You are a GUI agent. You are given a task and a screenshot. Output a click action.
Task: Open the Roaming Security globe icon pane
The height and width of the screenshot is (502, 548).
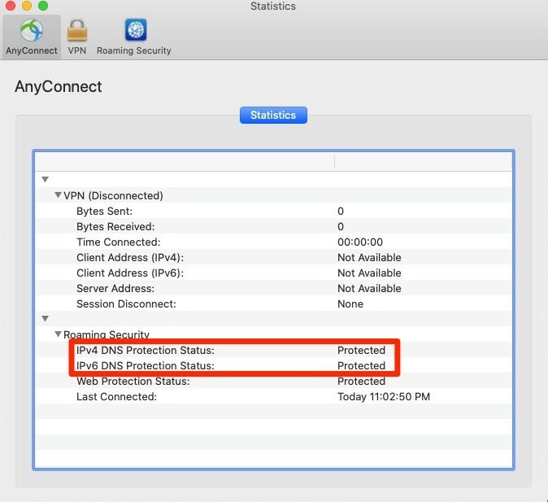pos(136,30)
